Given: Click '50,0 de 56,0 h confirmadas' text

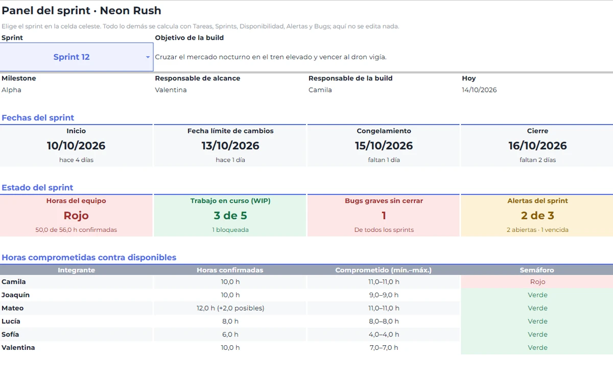Looking at the screenshot, I should click(76, 230).
